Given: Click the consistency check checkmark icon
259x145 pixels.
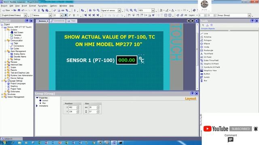Looking at the screenshot, I should click(55, 10).
